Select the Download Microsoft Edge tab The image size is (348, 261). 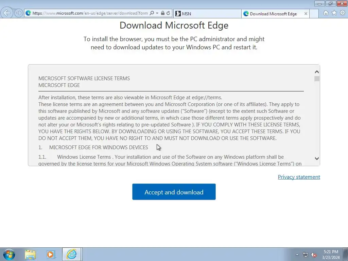(x=273, y=14)
